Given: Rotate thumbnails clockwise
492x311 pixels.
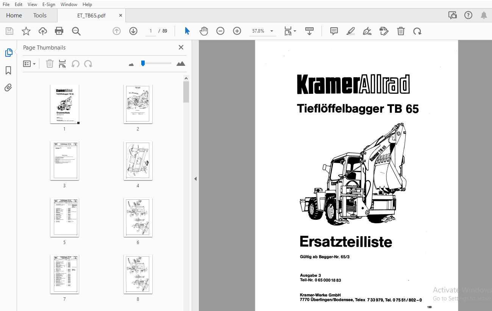Looking at the screenshot, I should pyautogui.click(x=88, y=64).
